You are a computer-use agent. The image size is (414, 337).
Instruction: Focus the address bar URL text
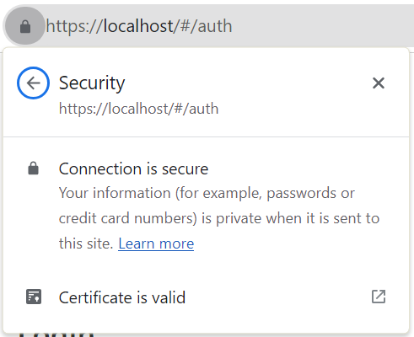(139, 26)
